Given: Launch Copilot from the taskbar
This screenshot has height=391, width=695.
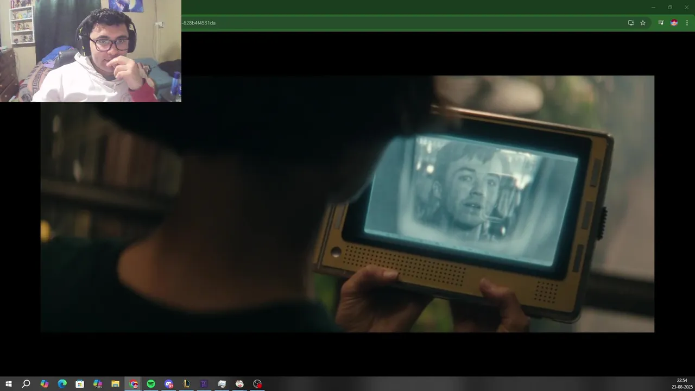Looking at the screenshot, I should [45, 384].
